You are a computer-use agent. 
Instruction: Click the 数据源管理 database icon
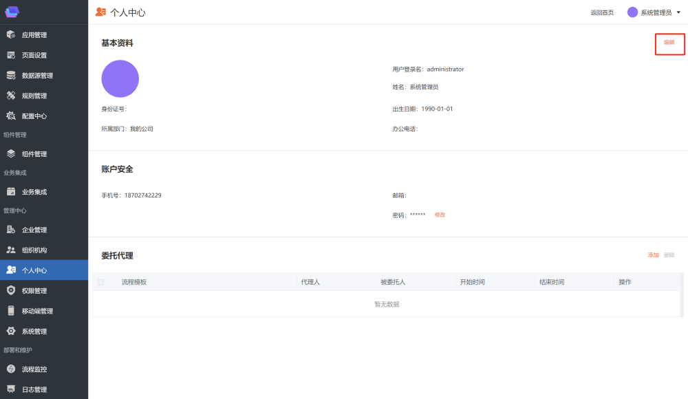click(11, 76)
